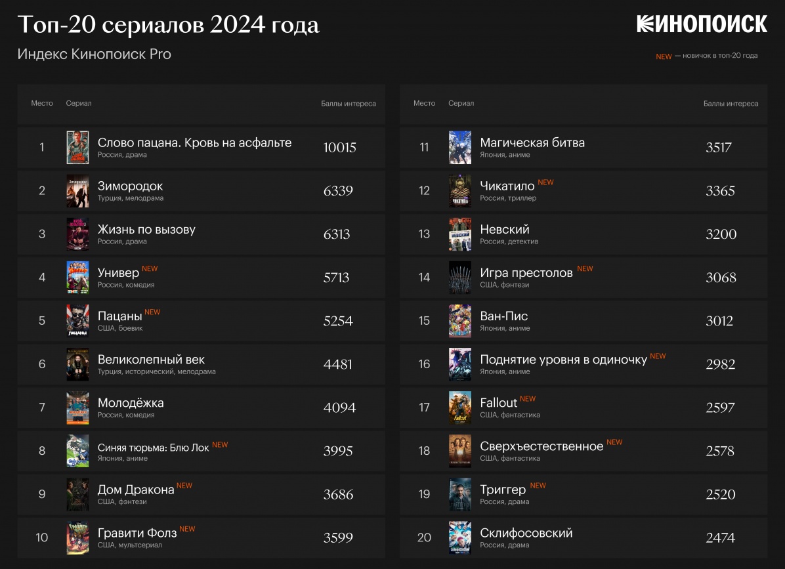Select the title Магическая битва

(x=532, y=142)
